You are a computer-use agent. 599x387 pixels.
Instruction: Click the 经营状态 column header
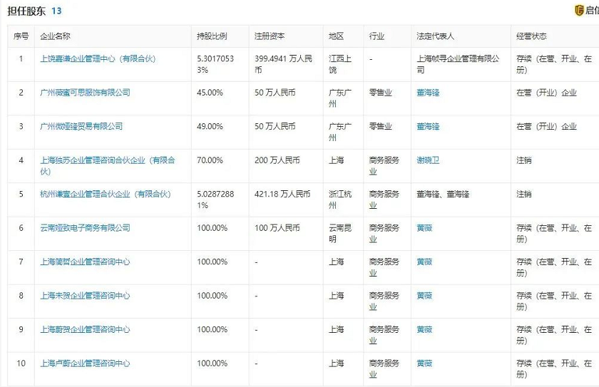(x=531, y=36)
